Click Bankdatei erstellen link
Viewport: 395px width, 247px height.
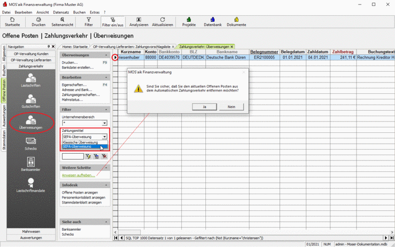coord(78,68)
